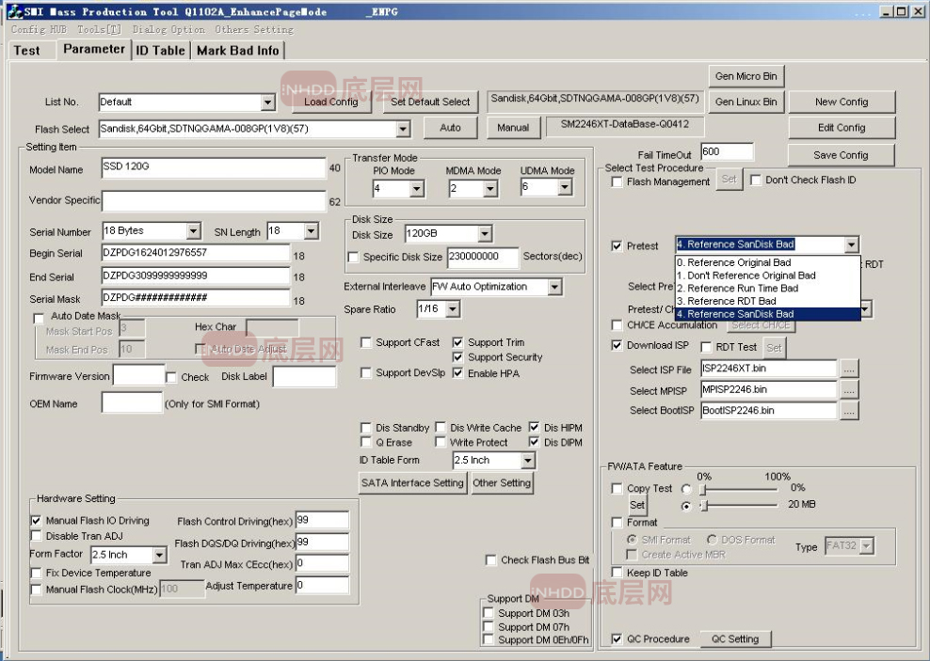Click the Edit Config button
The image size is (930, 661).
click(x=841, y=128)
